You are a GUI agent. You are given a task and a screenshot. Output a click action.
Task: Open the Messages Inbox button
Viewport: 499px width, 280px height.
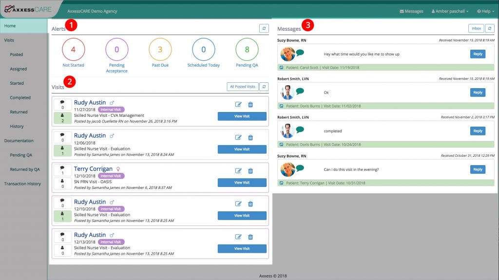coord(476,29)
